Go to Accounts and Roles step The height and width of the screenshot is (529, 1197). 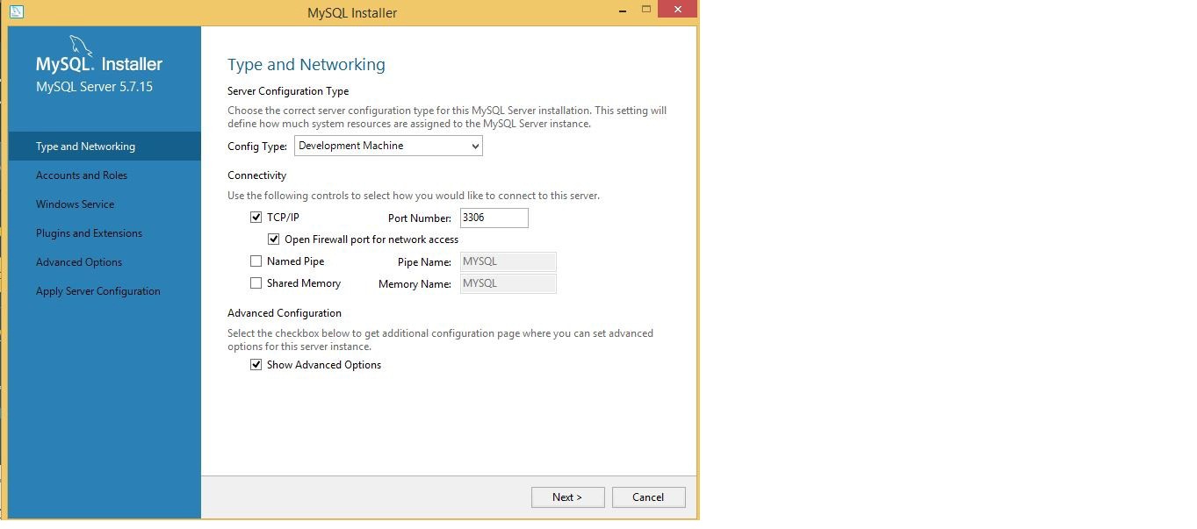pos(82,175)
